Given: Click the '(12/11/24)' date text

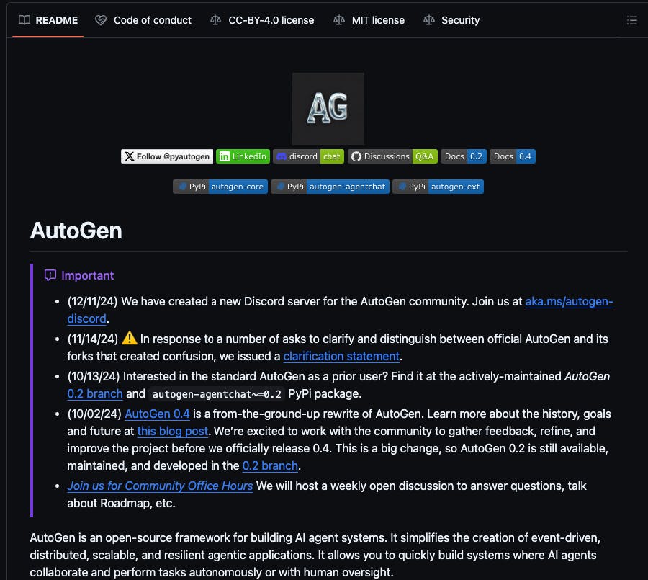Looking at the screenshot, I should click(93, 302).
